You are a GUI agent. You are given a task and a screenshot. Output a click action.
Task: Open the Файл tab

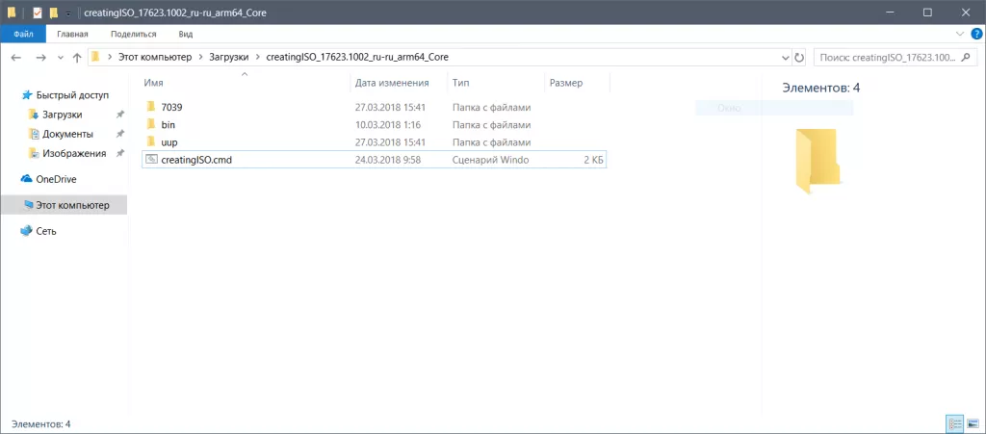(x=23, y=34)
